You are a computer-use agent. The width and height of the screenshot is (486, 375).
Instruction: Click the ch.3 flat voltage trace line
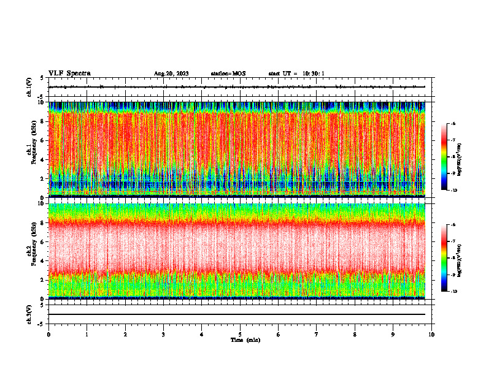coord(237,314)
